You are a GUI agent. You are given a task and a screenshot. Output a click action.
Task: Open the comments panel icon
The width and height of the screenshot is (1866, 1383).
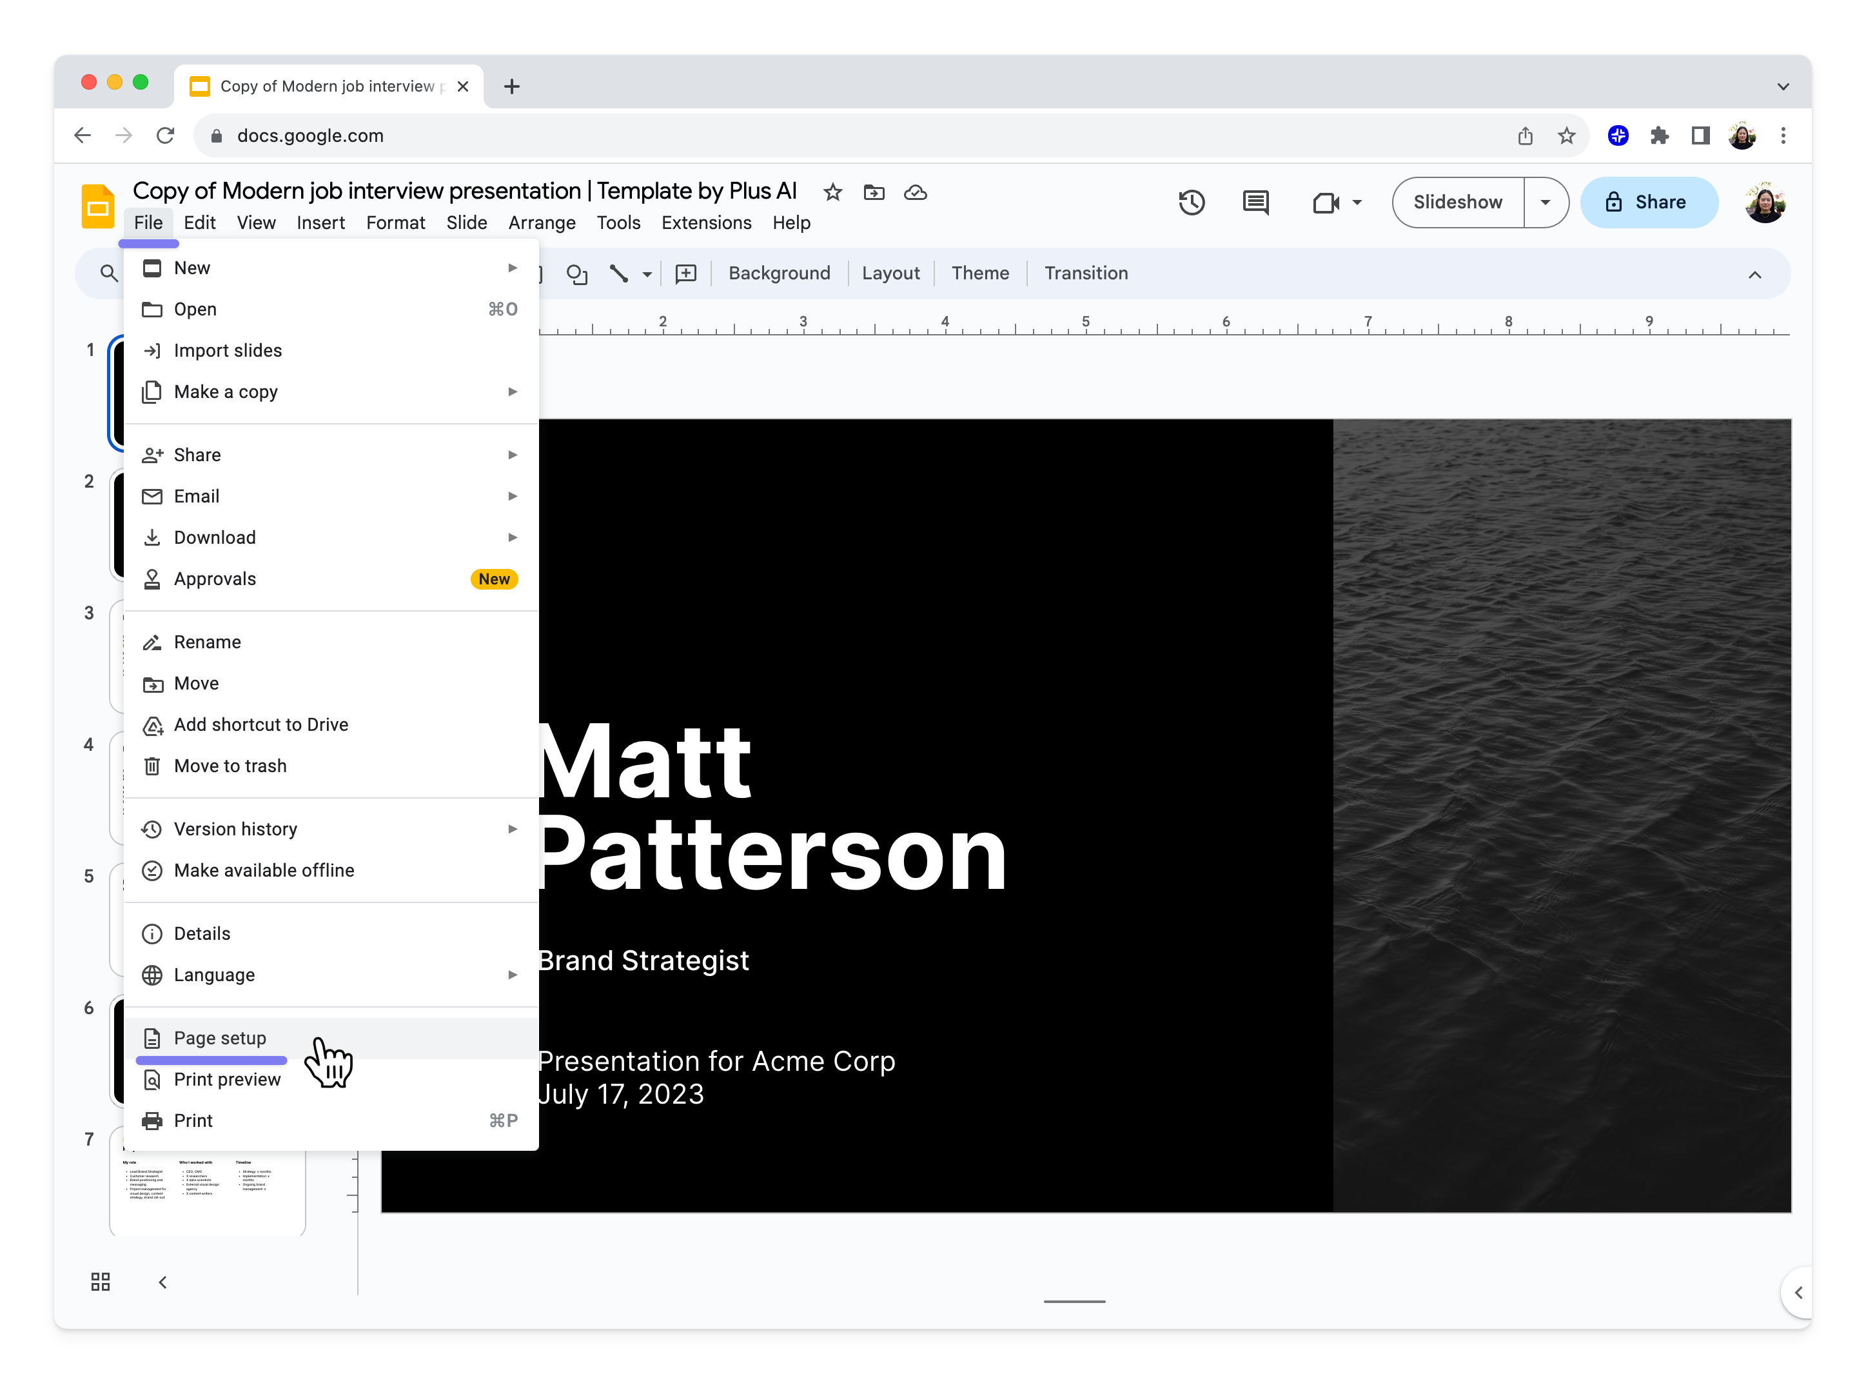1255,203
